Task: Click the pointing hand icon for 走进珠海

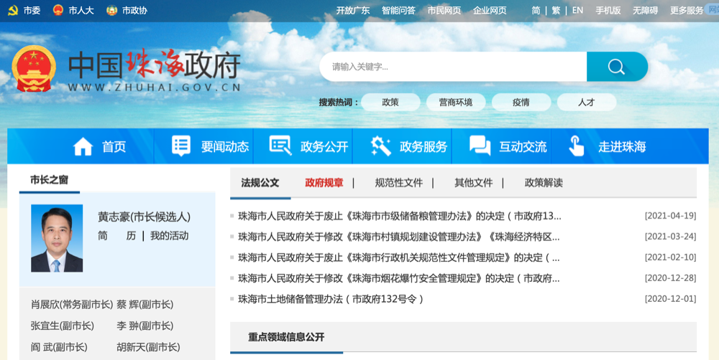Action: point(577,146)
